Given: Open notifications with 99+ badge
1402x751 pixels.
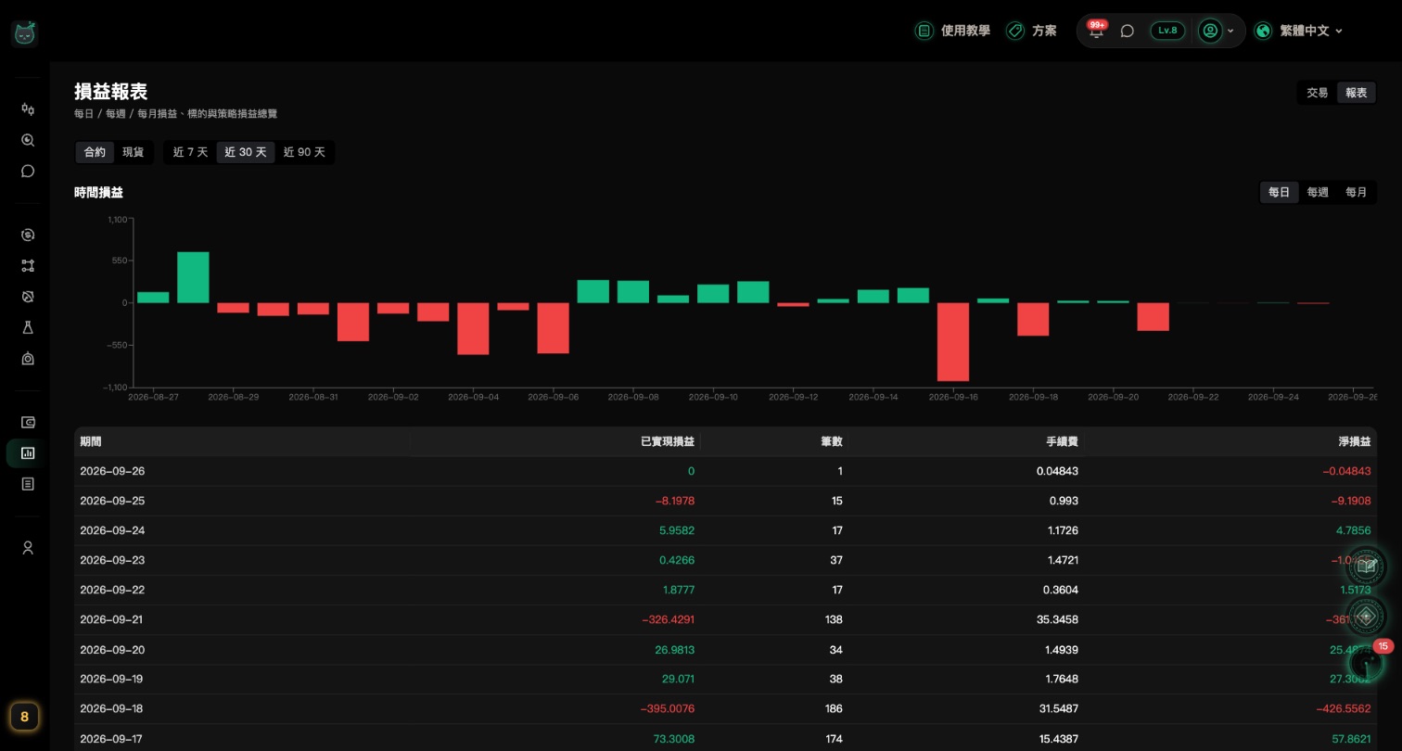Looking at the screenshot, I should [1097, 31].
